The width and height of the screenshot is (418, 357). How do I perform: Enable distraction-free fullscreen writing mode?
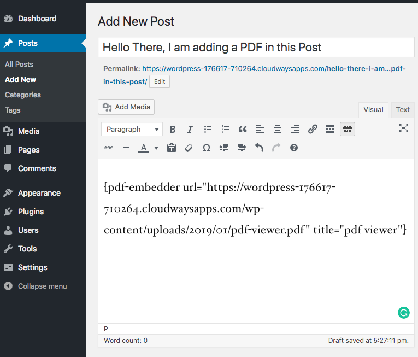[404, 128]
